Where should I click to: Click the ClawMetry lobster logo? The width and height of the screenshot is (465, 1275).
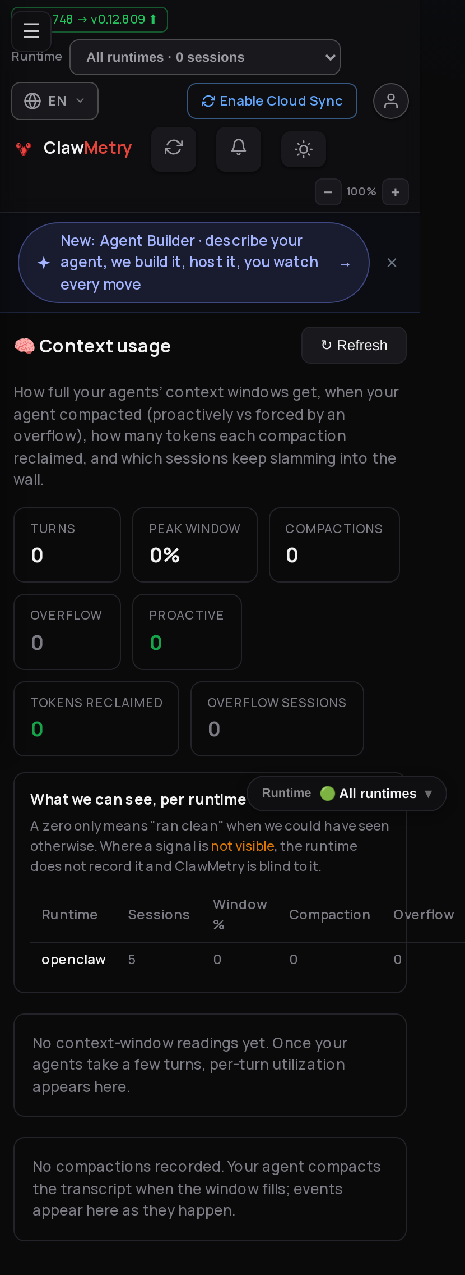(24, 149)
